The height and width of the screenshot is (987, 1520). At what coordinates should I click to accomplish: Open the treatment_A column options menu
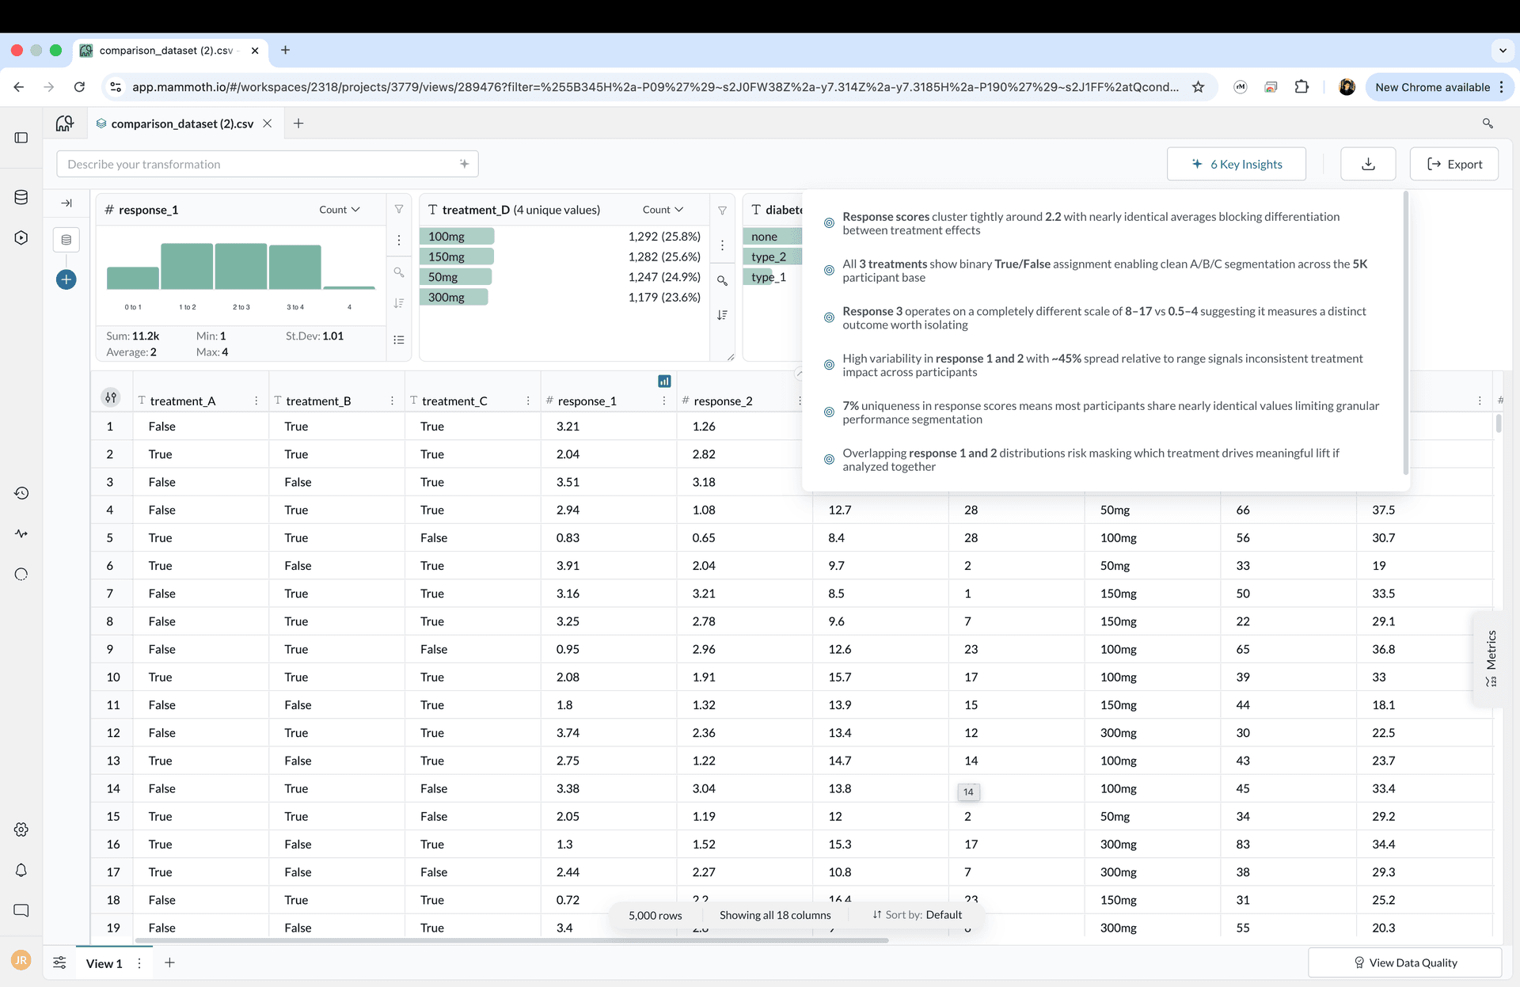[x=256, y=401]
